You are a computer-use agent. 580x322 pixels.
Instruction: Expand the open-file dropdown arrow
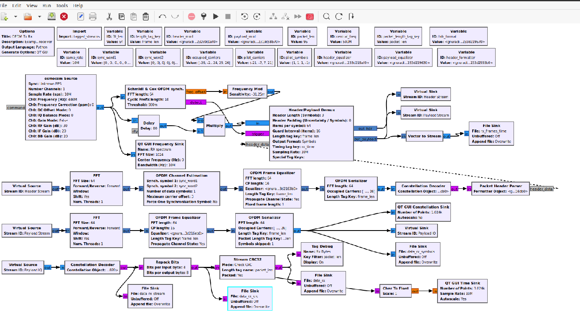(x=38, y=16)
